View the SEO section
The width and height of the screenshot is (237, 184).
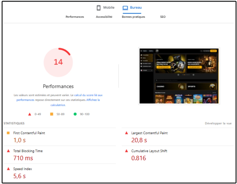point(163,17)
